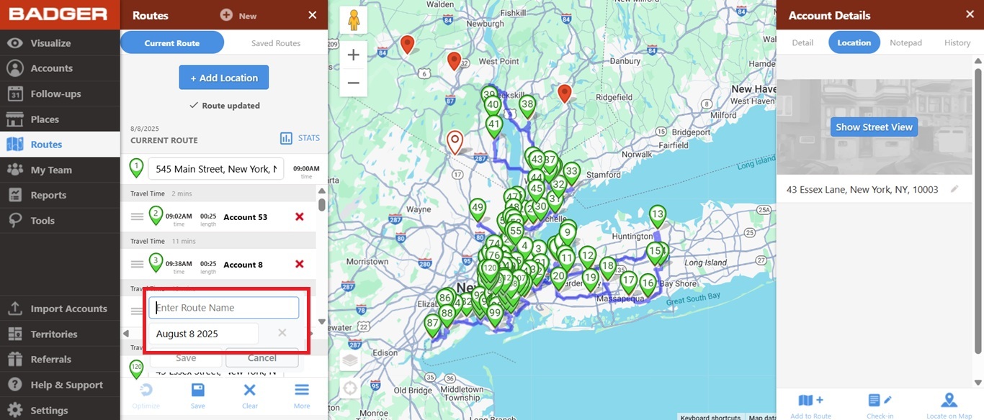Screen dimensions: 984x420
Task: Open route STATS
Action: (300, 138)
